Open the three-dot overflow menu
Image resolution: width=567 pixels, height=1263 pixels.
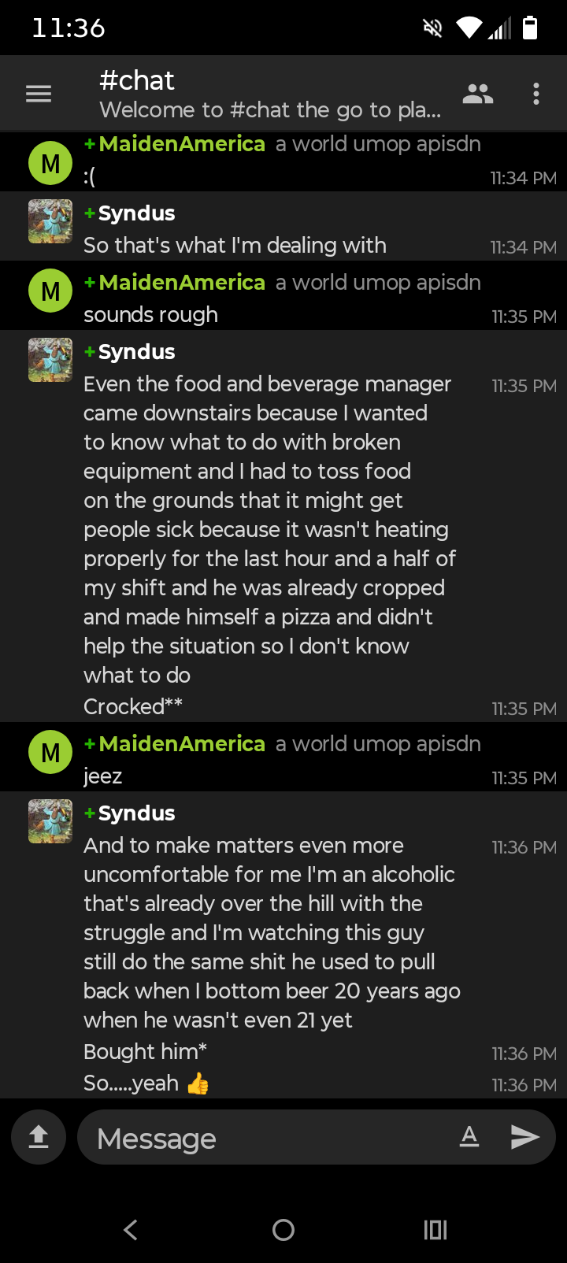tap(536, 94)
